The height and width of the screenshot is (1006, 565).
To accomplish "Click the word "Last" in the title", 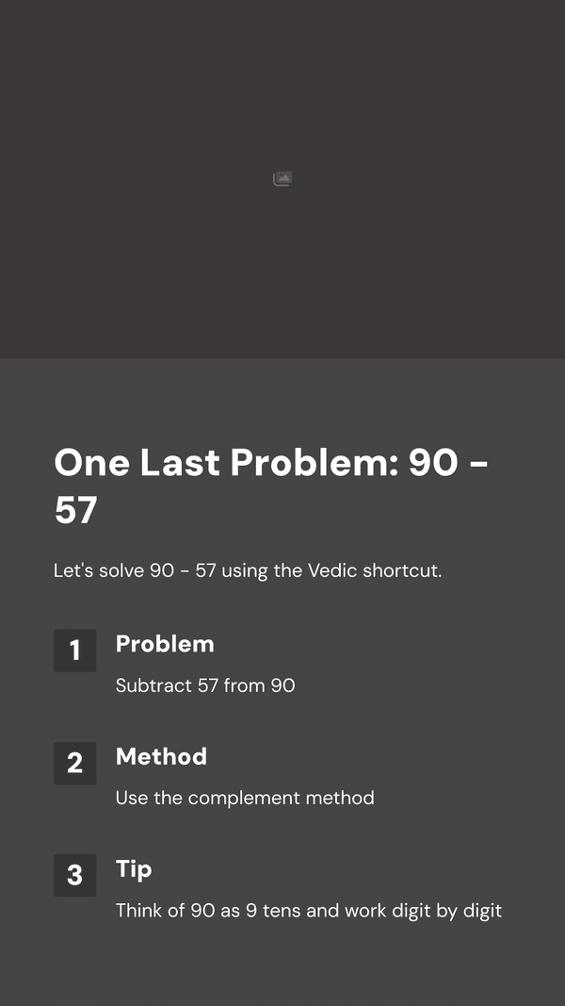I will [180, 463].
